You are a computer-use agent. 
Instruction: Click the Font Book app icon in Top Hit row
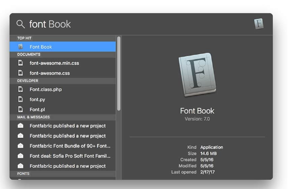coord(21,46)
